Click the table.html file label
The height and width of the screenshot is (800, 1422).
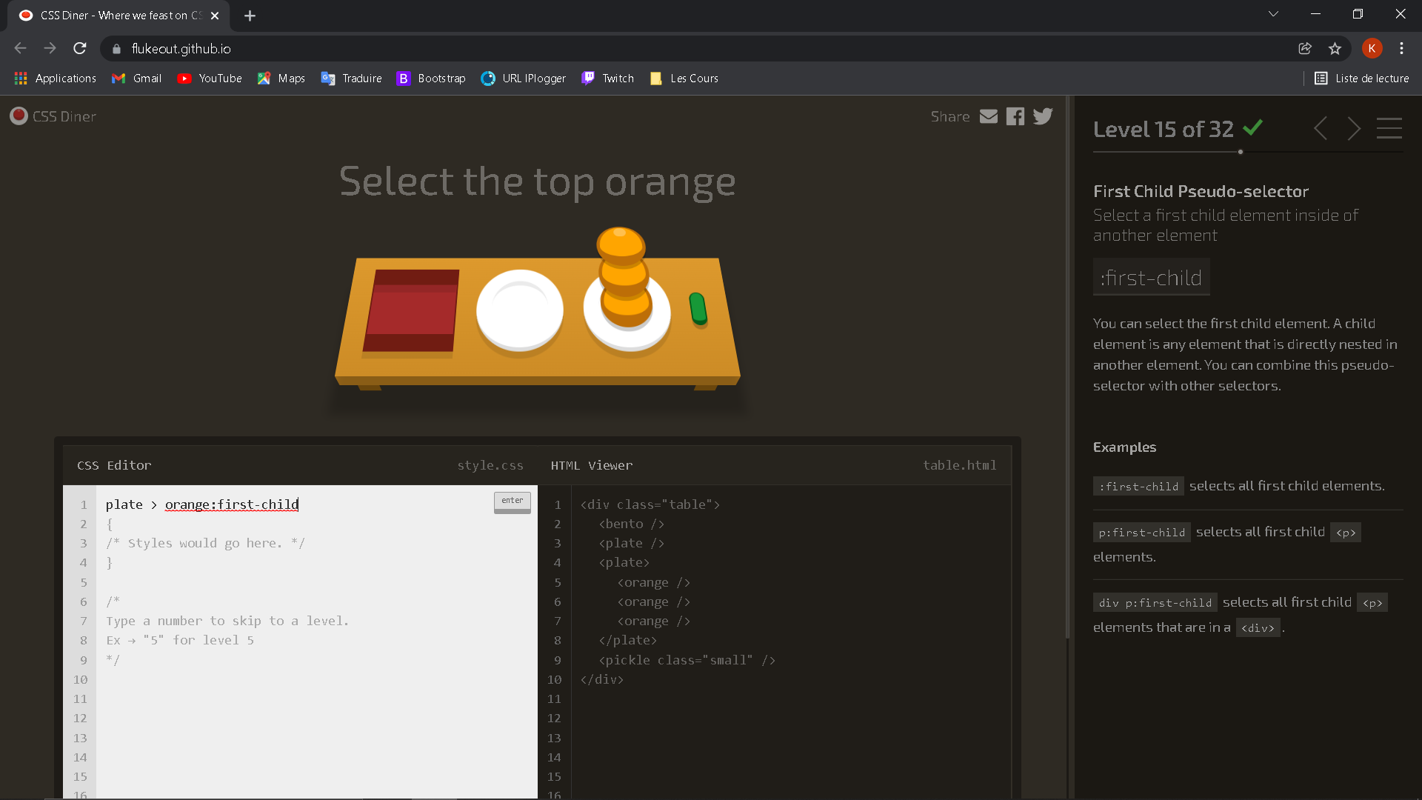click(959, 465)
